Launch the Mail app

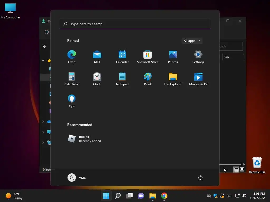tap(97, 57)
